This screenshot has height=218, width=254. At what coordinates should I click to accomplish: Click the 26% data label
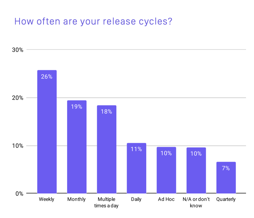point(47,77)
